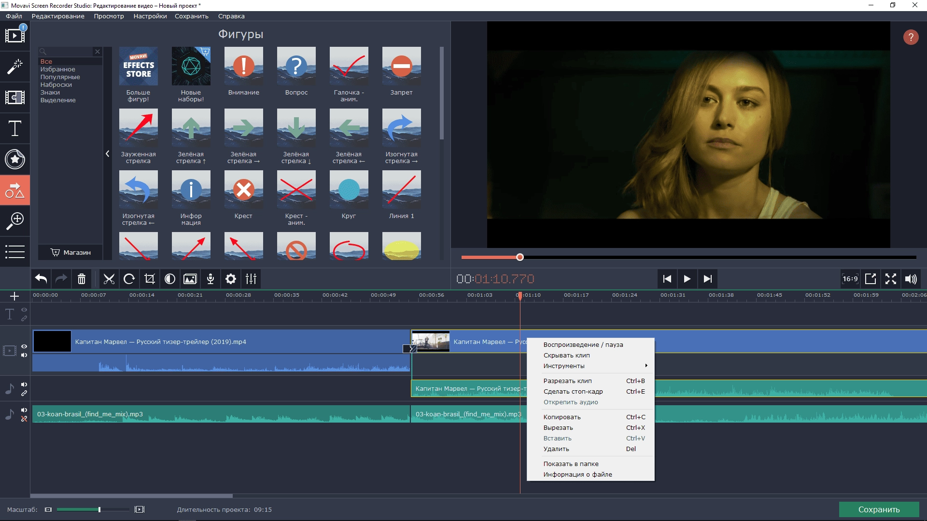Click the undo arrow button
The width and height of the screenshot is (927, 521).
41,279
